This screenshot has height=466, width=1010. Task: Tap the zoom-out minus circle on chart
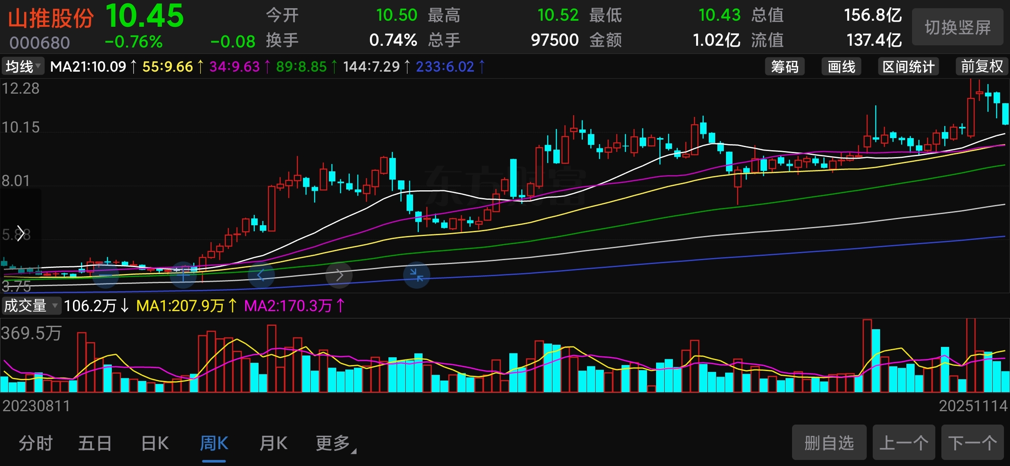(106, 275)
